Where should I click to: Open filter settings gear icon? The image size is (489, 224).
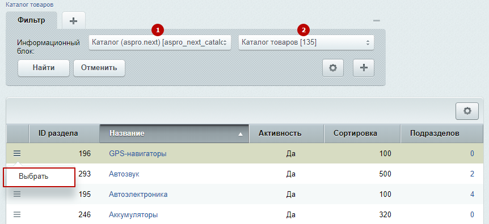pos(333,68)
